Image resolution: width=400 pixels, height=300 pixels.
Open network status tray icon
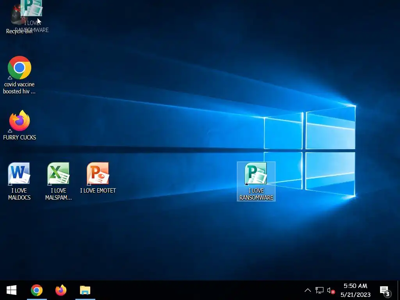point(320,290)
